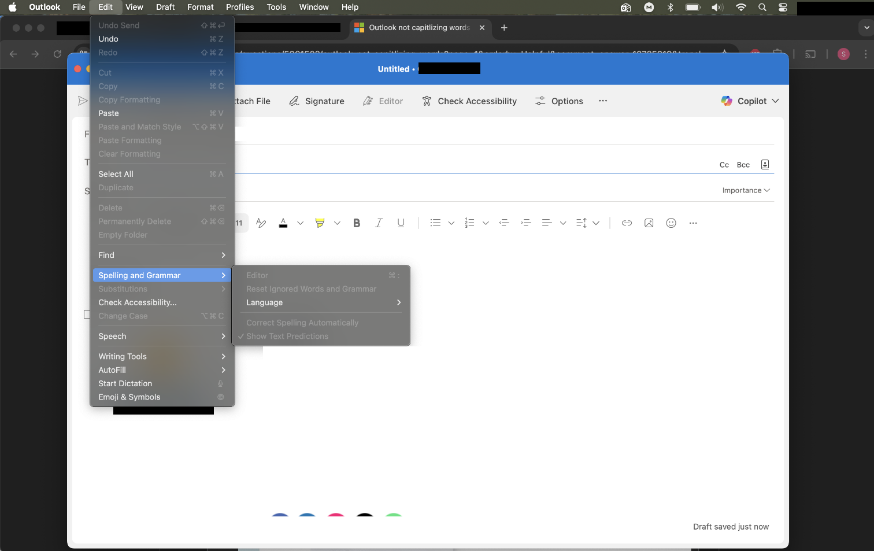874x551 pixels.
Task: Open a new browser tab
Action: tap(504, 28)
